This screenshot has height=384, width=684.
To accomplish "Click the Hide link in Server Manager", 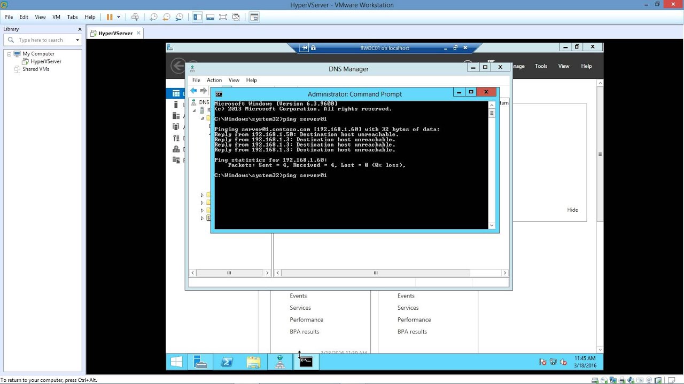I will pos(572,210).
